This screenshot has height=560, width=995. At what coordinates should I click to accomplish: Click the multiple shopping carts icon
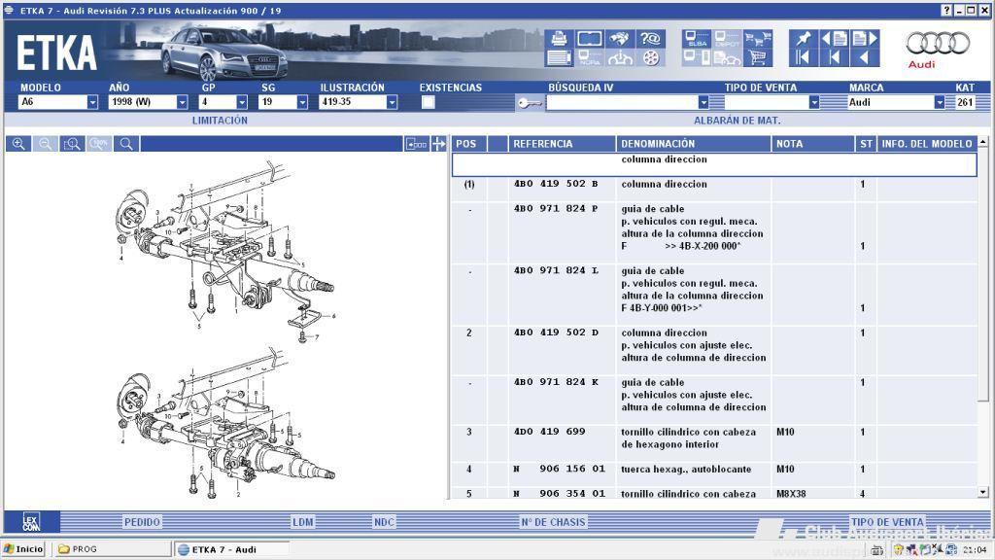(x=758, y=39)
